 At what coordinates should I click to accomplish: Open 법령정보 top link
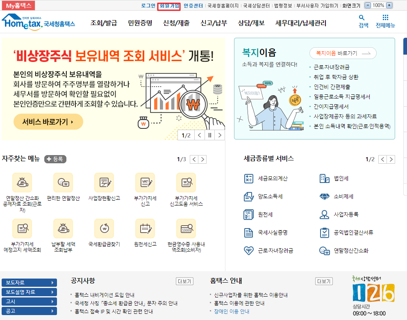pos(283,5)
